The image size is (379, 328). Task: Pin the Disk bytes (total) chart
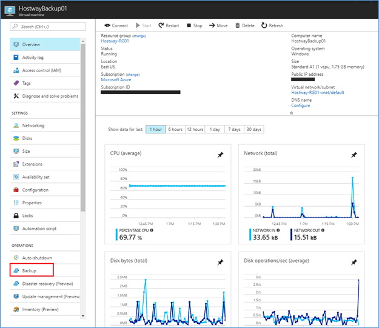tap(220, 262)
